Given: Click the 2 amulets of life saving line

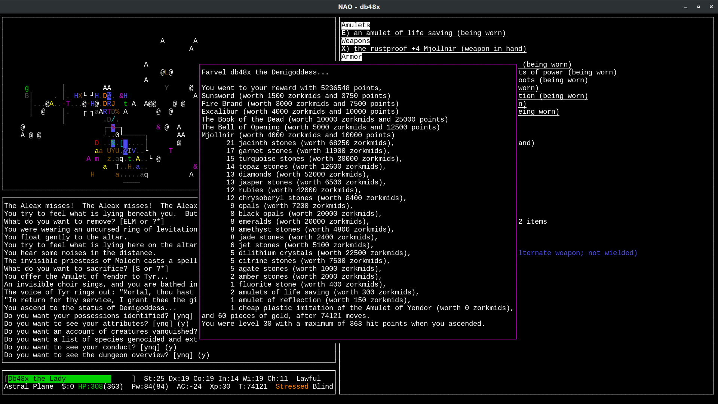Looking at the screenshot, I should [x=325, y=292].
